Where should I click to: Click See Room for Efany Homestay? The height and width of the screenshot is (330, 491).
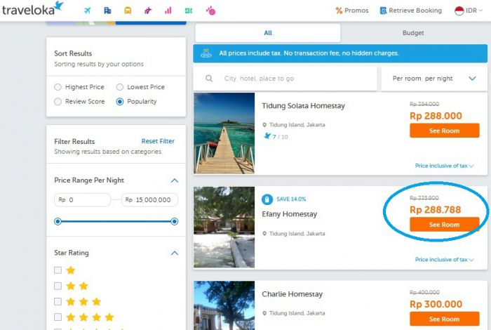click(x=444, y=225)
